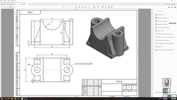Open the Добавить комментарий tool
This screenshot has width=177, height=100.
coord(162,40)
